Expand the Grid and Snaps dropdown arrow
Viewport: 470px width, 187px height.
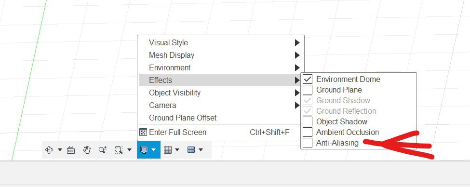[x=177, y=150]
